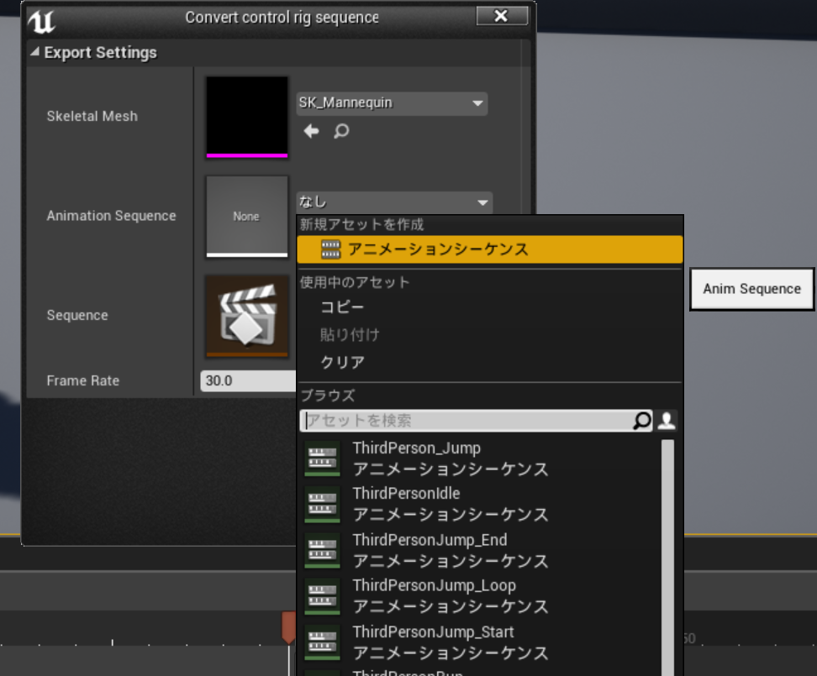817x676 pixels.
Task: Select ThirdPersonJump_Start animation asset
Action: (482, 642)
